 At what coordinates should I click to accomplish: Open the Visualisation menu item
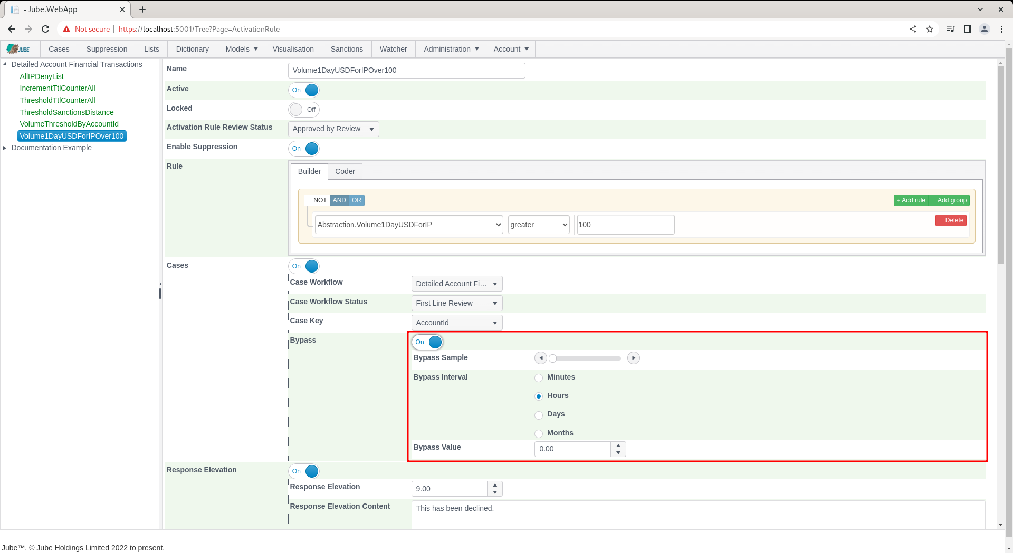click(x=293, y=49)
